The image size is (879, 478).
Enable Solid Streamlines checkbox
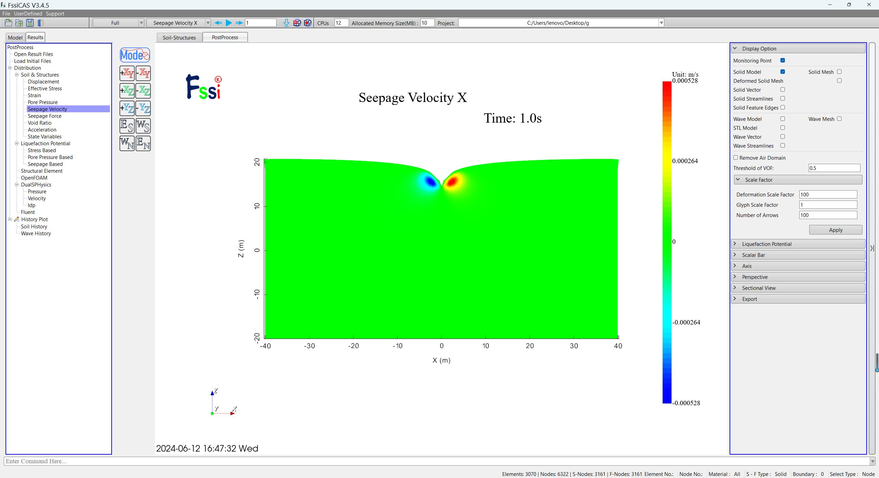click(x=782, y=99)
